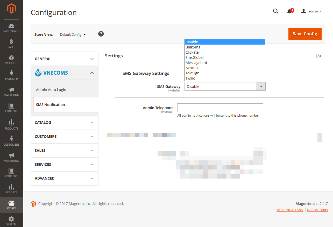
Task: Expand the Catalog config section
Action: tap(65, 123)
